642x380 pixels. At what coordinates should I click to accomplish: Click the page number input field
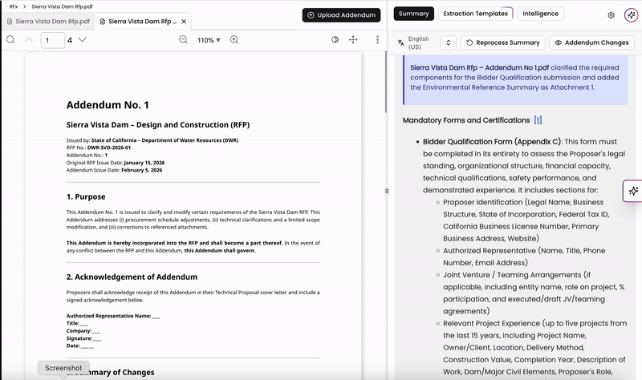53,40
